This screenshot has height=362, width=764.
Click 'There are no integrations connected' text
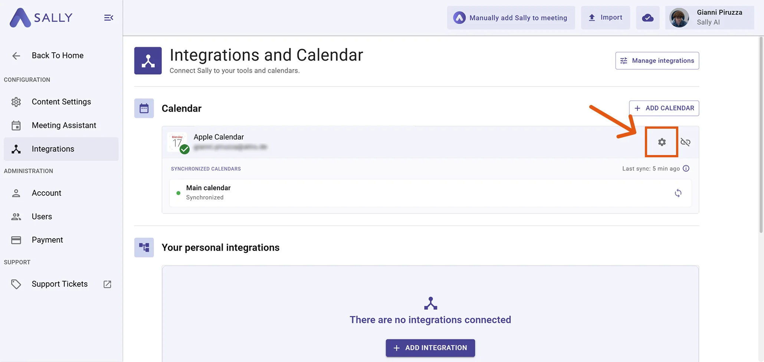(x=430, y=320)
